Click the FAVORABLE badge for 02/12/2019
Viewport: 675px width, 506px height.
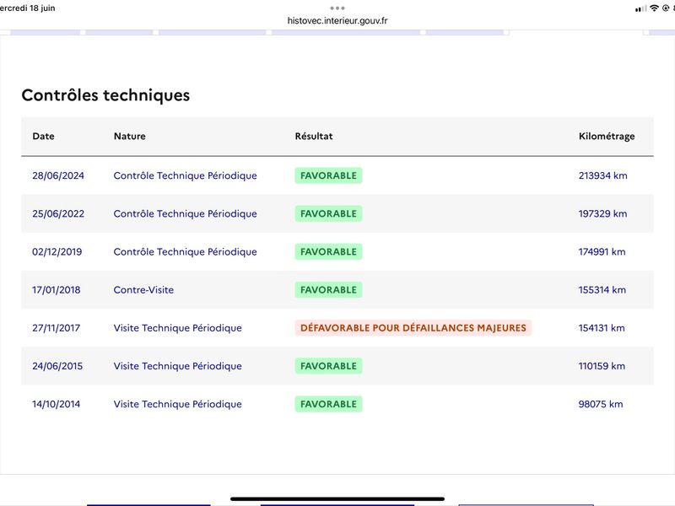328,251
